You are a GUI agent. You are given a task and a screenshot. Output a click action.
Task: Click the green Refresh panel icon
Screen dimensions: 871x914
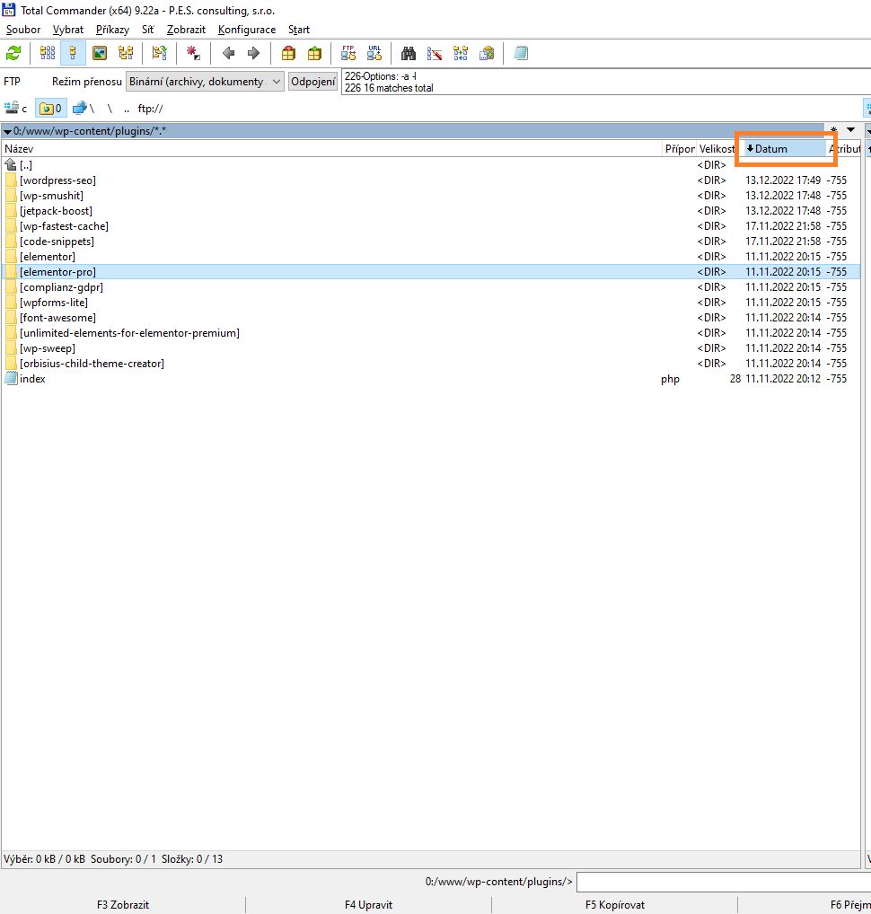(13, 54)
